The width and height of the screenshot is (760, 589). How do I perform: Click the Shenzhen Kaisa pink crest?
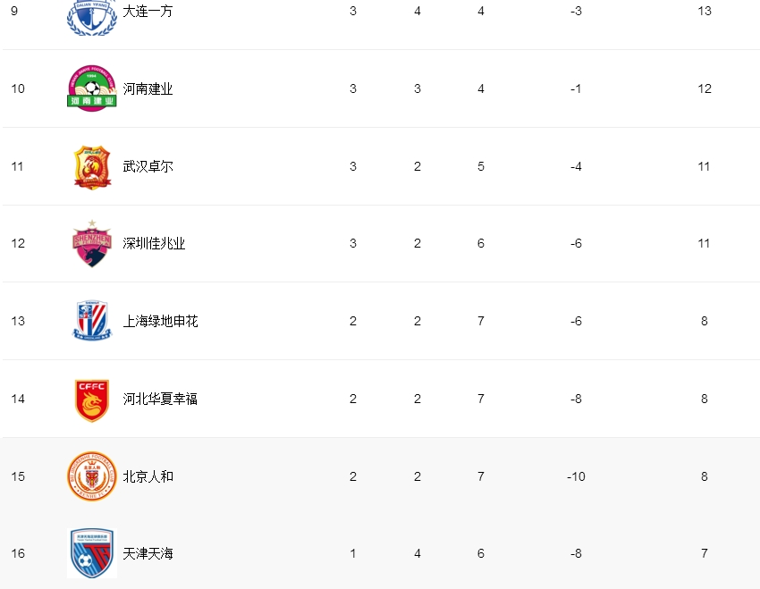(92, 243)
